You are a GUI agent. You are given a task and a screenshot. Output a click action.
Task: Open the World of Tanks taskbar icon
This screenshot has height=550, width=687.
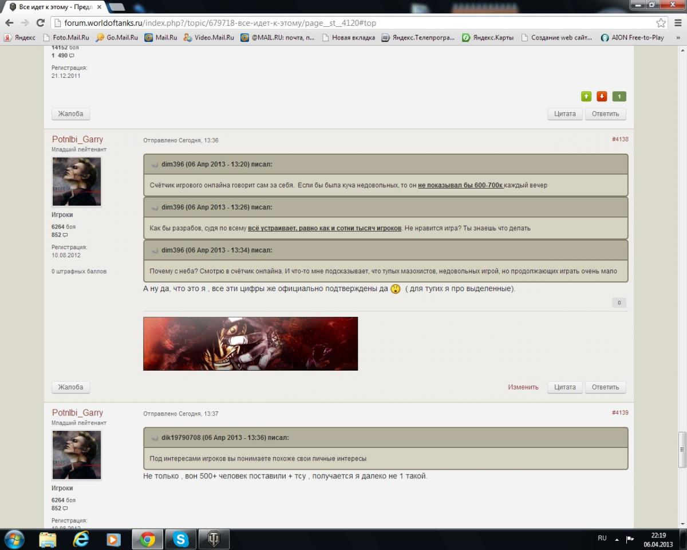click(x=215, y=539)
